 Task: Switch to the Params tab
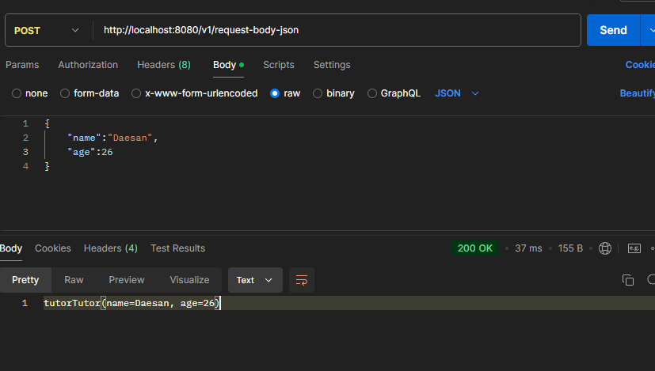click(x=22, y=65)
